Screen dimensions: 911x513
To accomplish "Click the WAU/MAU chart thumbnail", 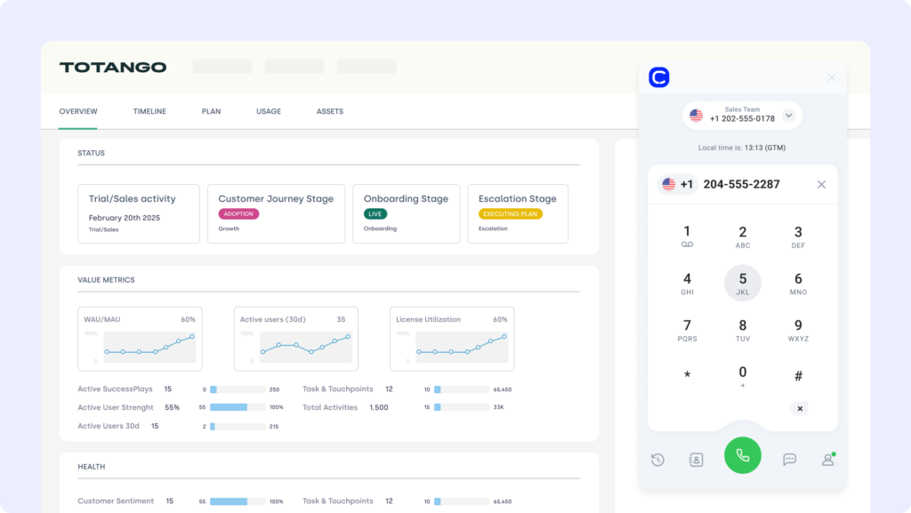I will point(140,339).
